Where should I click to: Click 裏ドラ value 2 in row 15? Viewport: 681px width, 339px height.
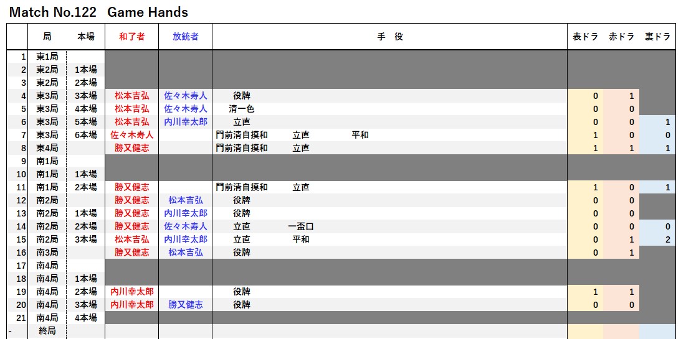667,239
